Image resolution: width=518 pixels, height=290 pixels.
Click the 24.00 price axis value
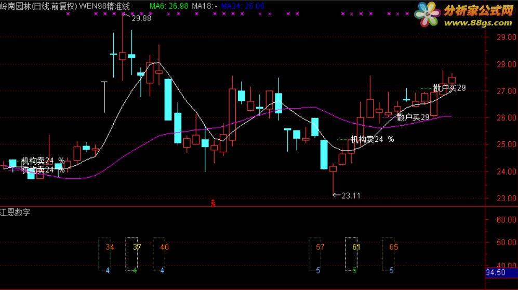507,172
